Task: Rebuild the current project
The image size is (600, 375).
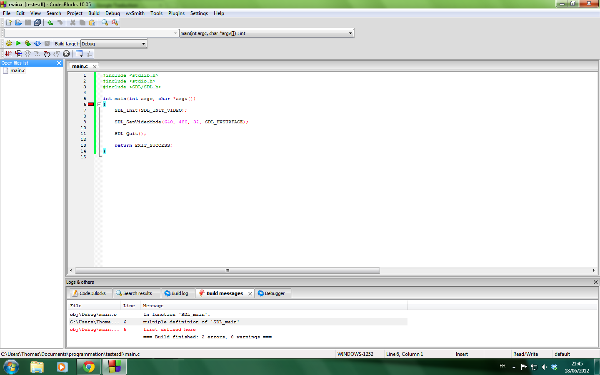Action: click(37, 43)
